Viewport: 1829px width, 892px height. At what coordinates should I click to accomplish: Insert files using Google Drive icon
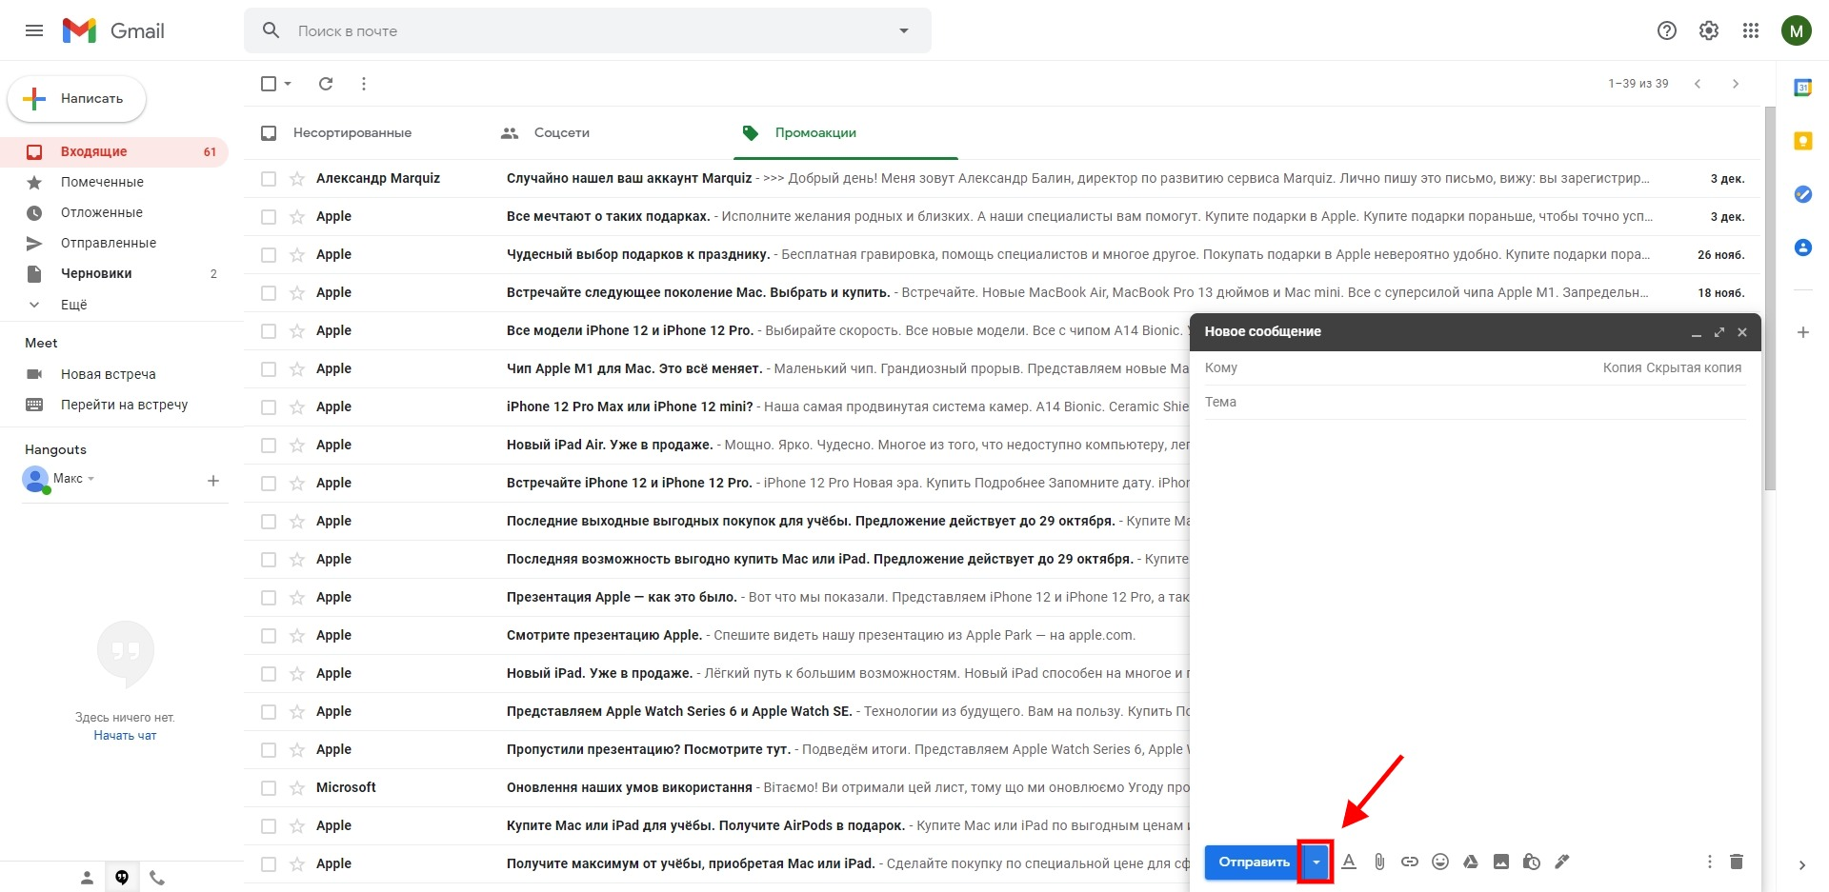[1471, 862]
